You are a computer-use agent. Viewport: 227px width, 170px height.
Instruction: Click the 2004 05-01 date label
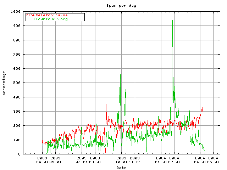pyautogui.click(x=213, y=160)
